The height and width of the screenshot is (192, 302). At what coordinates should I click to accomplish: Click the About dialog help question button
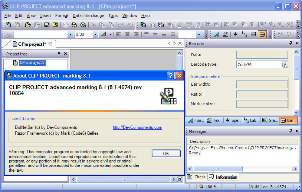click(x=171, y=76)
